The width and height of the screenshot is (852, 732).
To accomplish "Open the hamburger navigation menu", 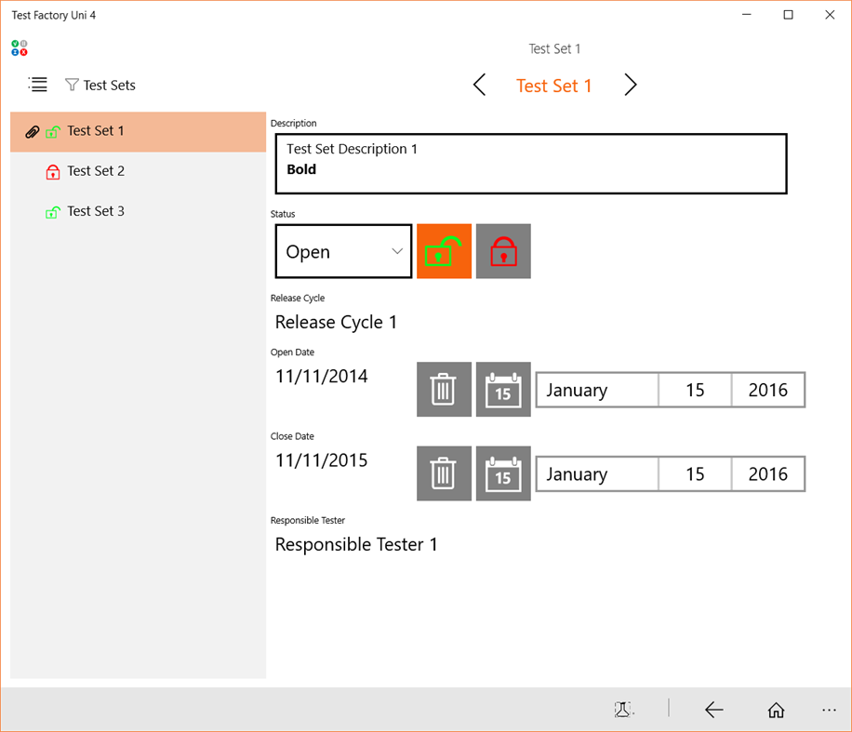I will click(x=37, y=85).
